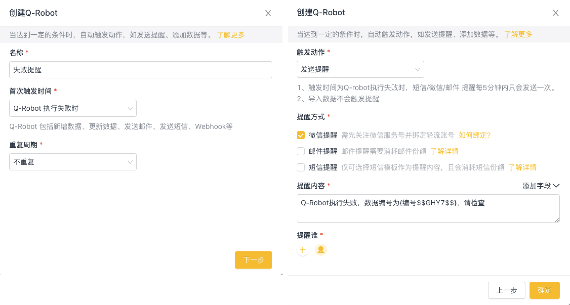Viewport: 570px width, 305px height.
Task: Click the 邮件提醒 label text
Action: (323, 151)
